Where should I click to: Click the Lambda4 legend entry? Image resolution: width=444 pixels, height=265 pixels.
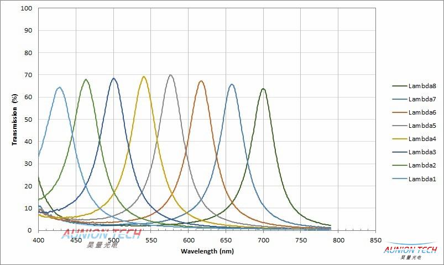click(422, 139)
